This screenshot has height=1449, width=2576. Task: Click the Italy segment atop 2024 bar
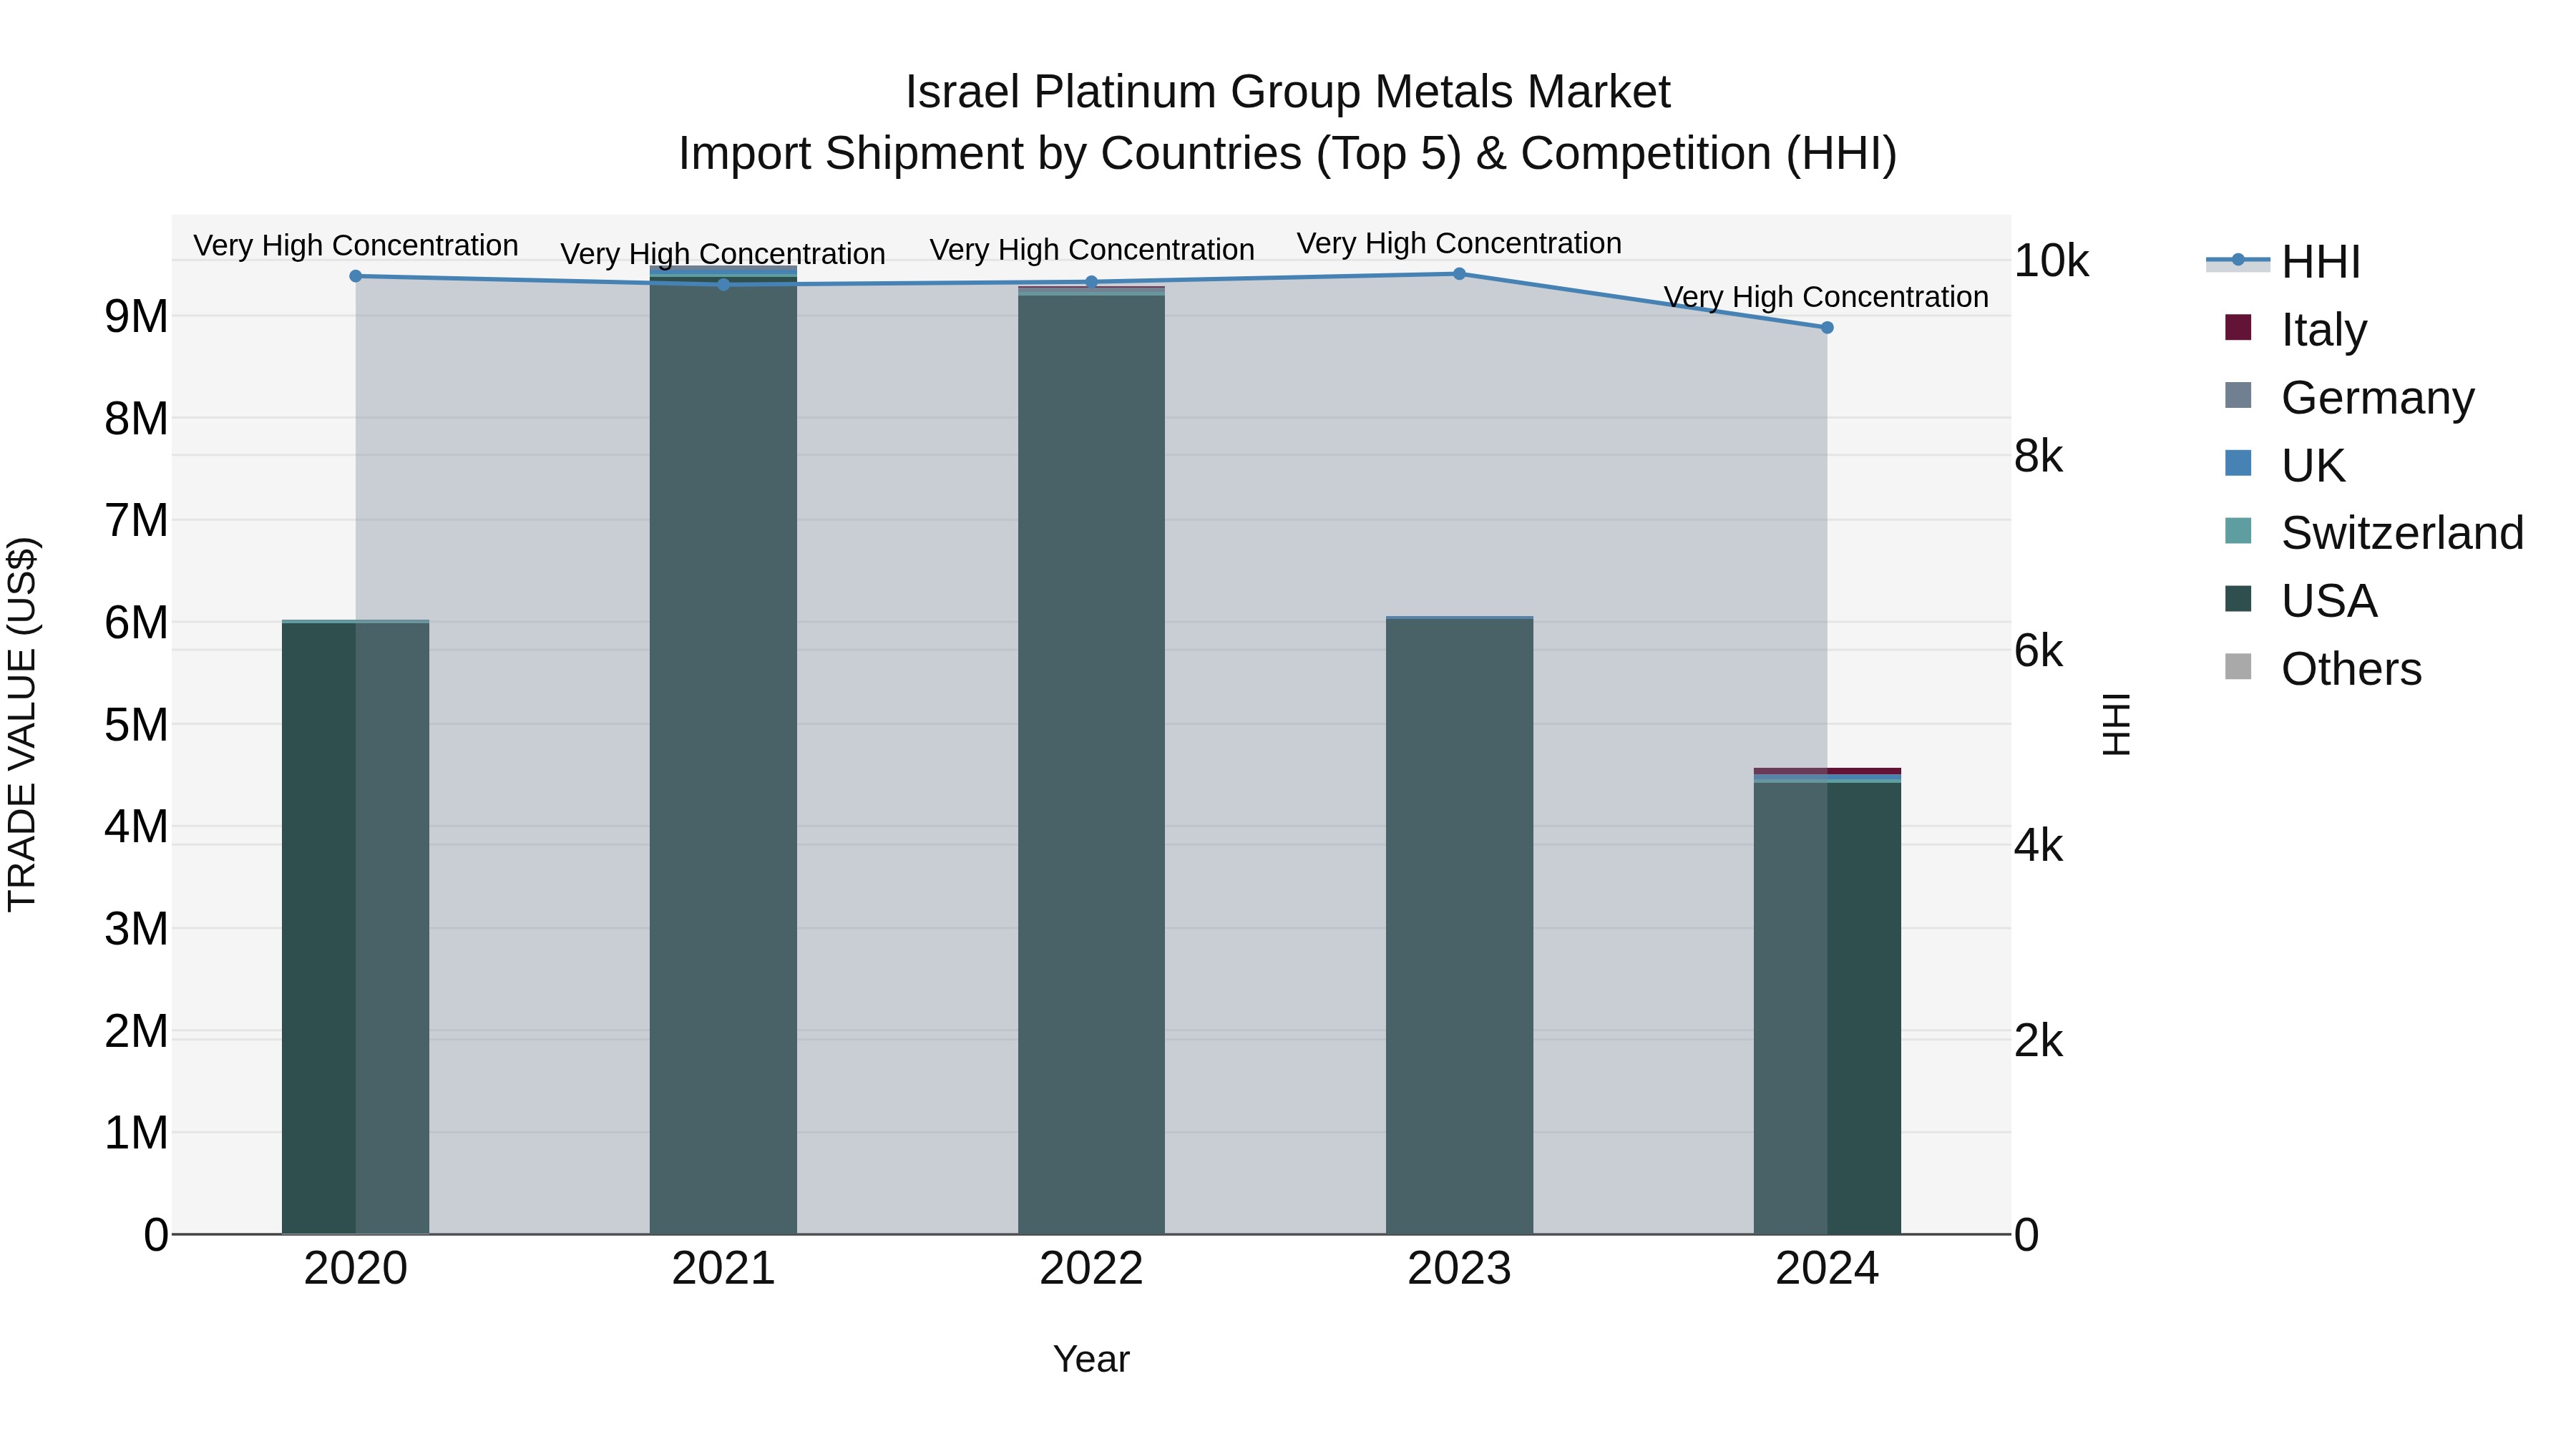click(1827, 771)
